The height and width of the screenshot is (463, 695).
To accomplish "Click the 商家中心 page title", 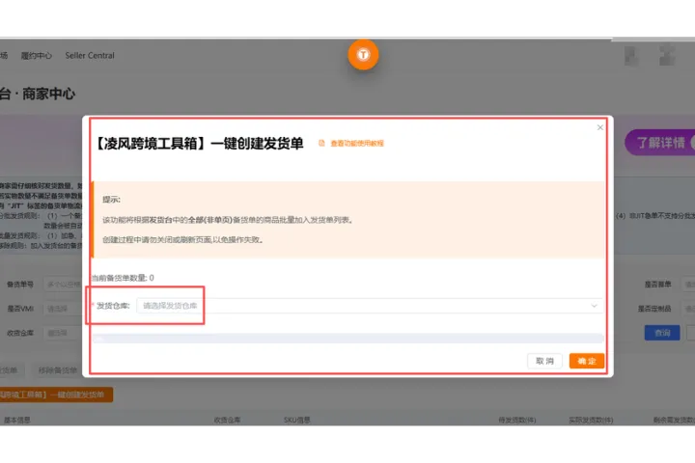I will [49, 94].
